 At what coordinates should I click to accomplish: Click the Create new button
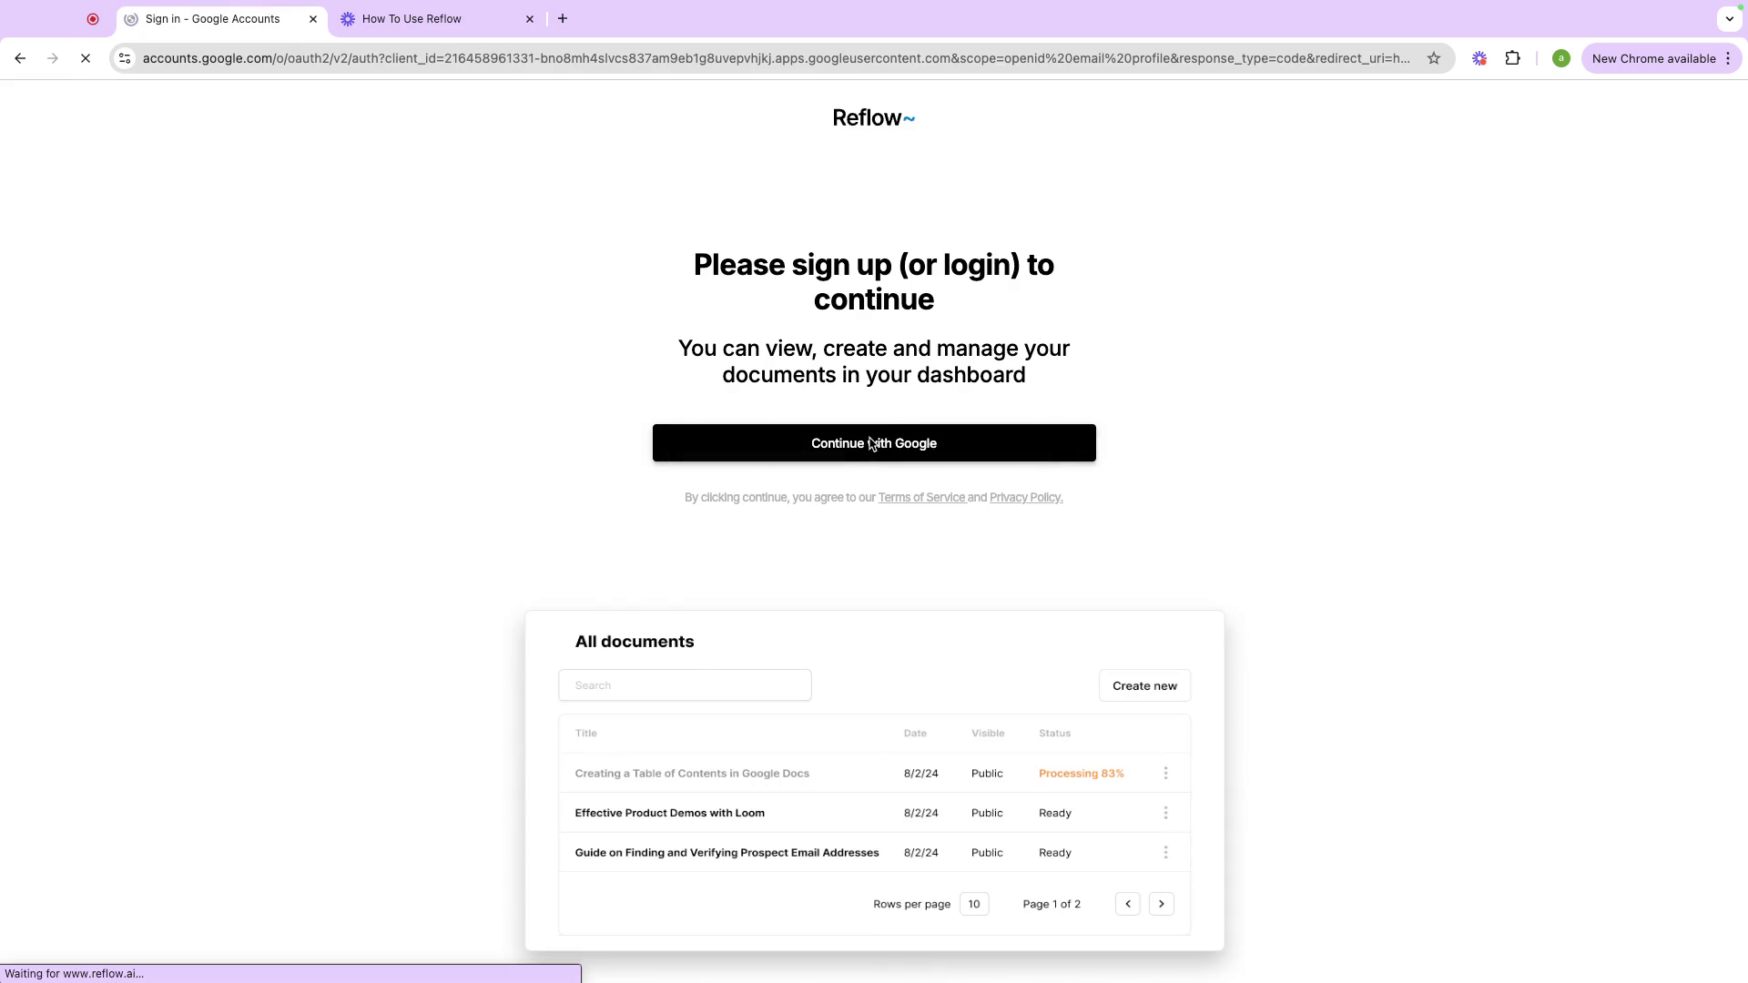coord(1144,685)
